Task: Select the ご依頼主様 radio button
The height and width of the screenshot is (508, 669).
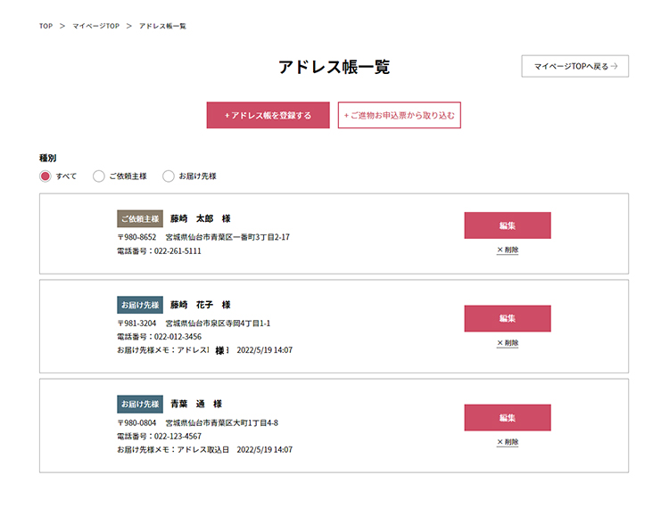Action: [x=99, y=176]
